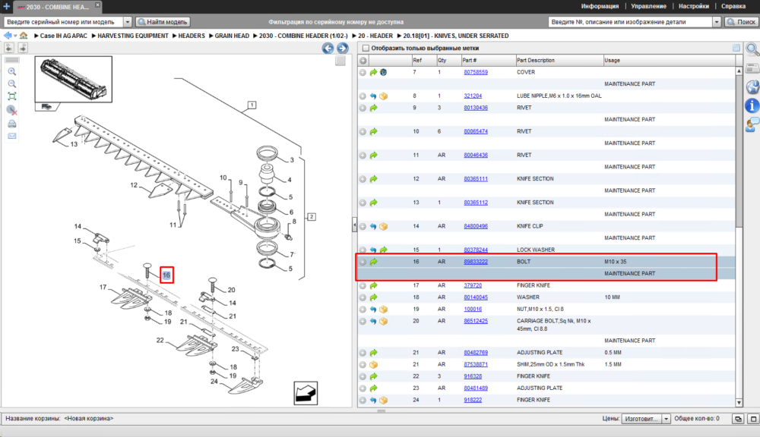The image size is (760, 437).
Task: Add BOLT row 16 with plus toggle
Action: [x=363, y=262]
